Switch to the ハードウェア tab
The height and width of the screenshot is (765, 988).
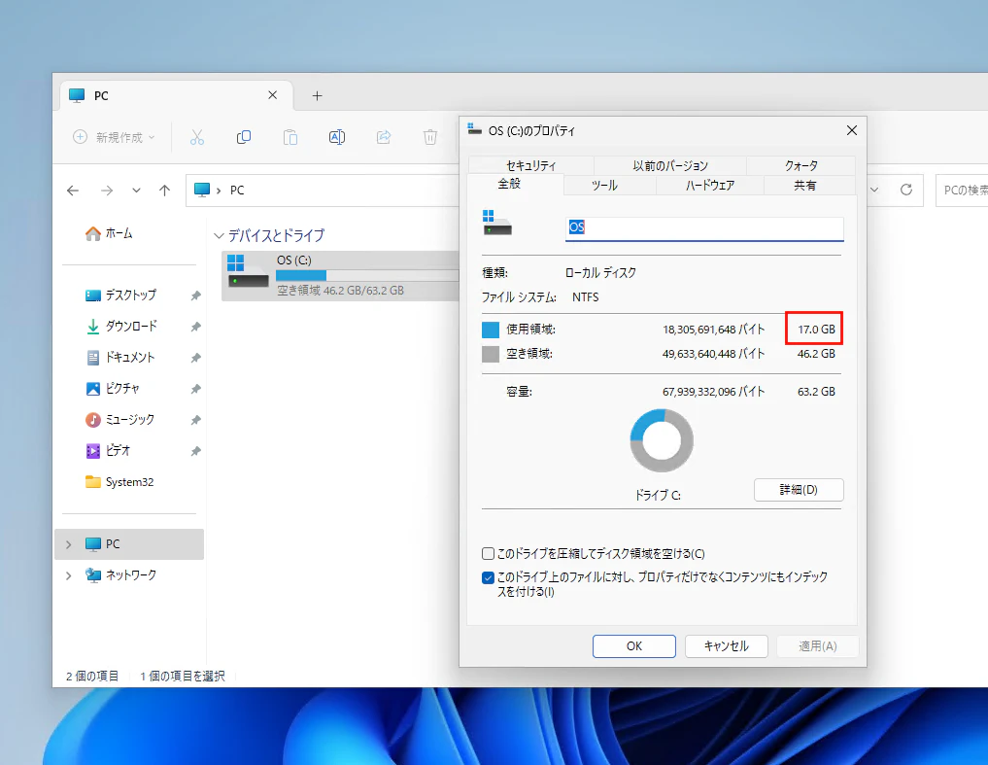(710, 186)
